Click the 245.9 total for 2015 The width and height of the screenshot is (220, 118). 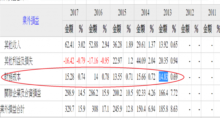(117, 109)
